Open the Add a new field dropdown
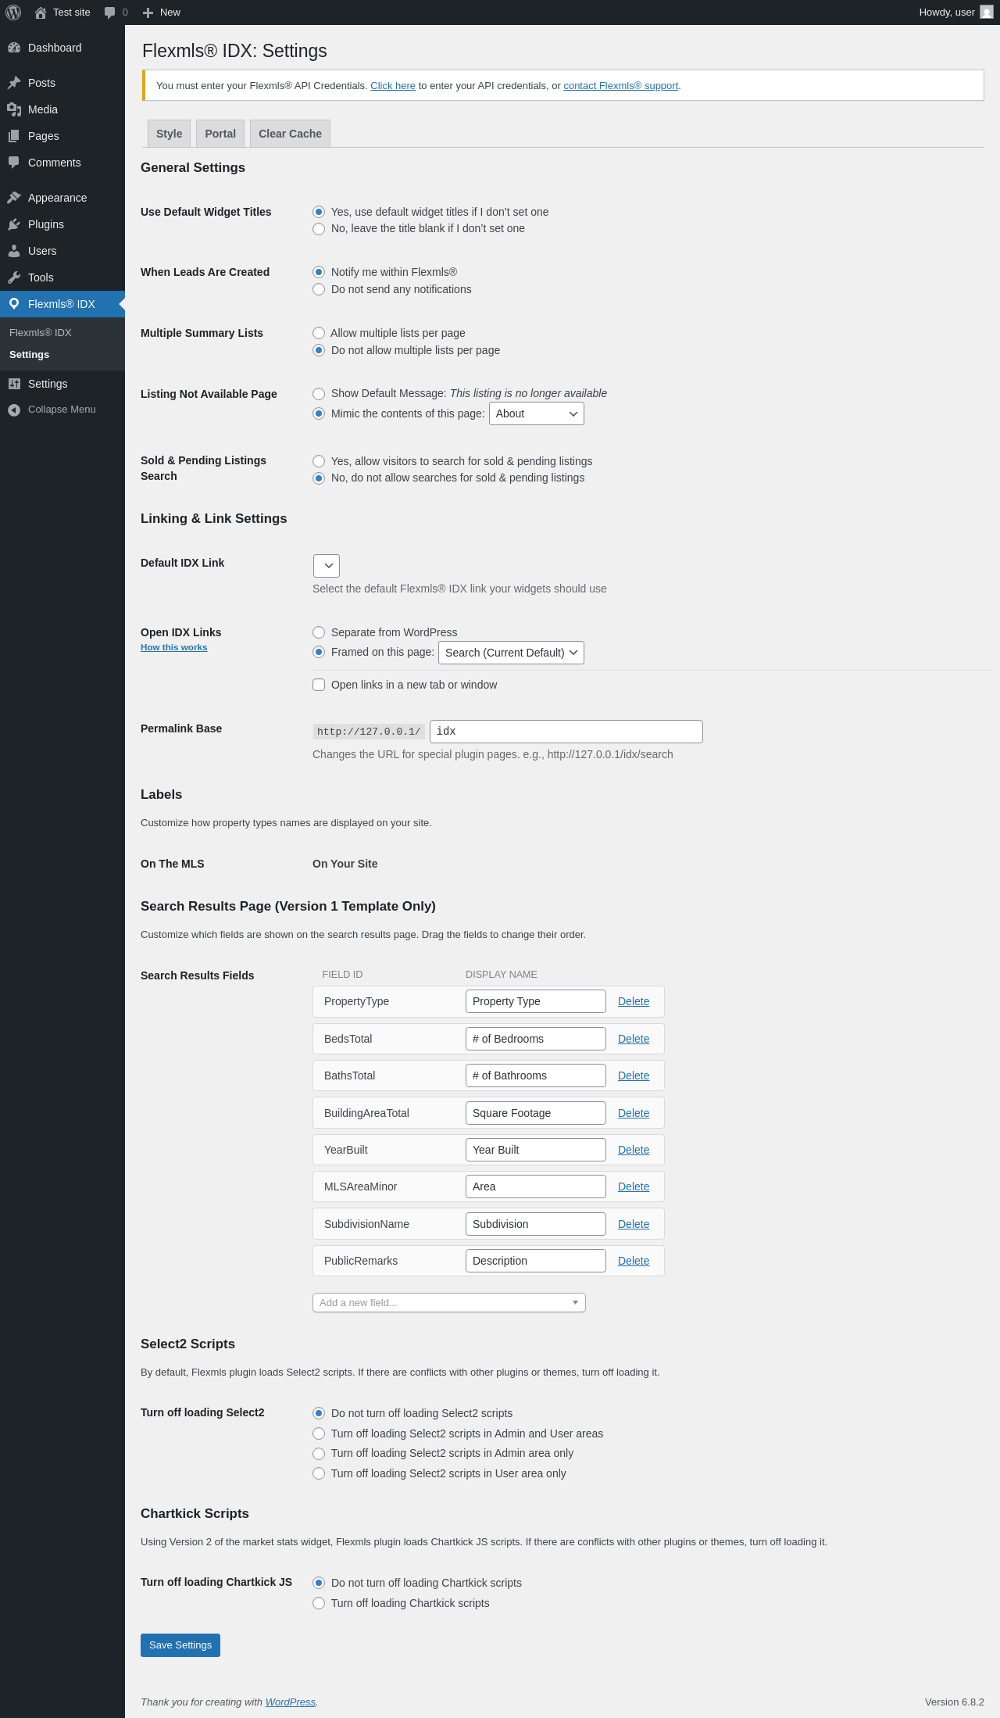This screenshot has height=1718, width=1000. [x=449, y=1303]
